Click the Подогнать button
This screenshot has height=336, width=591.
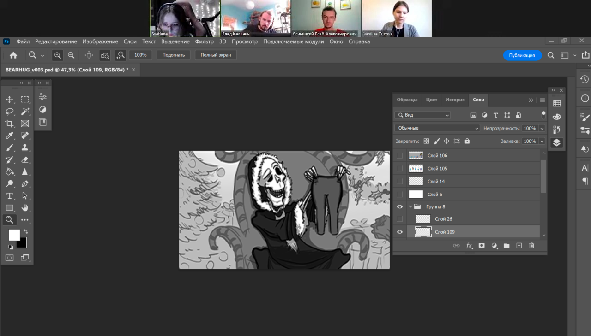coord(174,55)
